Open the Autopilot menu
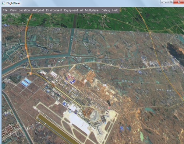 point(38,10)
